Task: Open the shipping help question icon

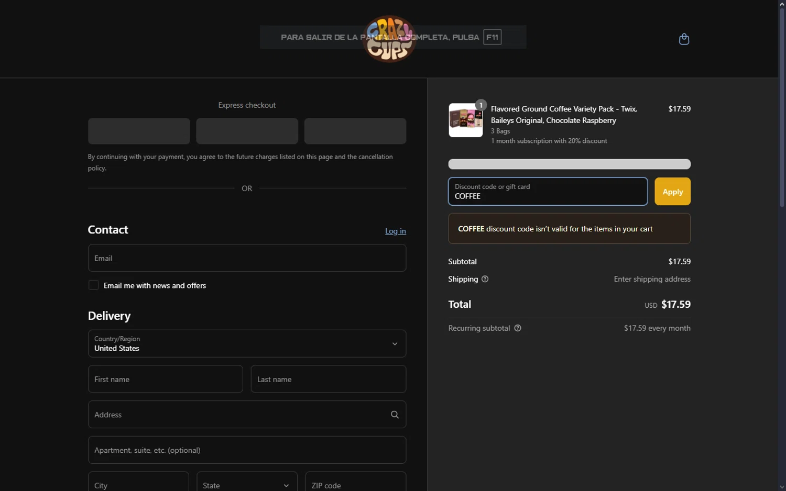Action: click(485, 279)
